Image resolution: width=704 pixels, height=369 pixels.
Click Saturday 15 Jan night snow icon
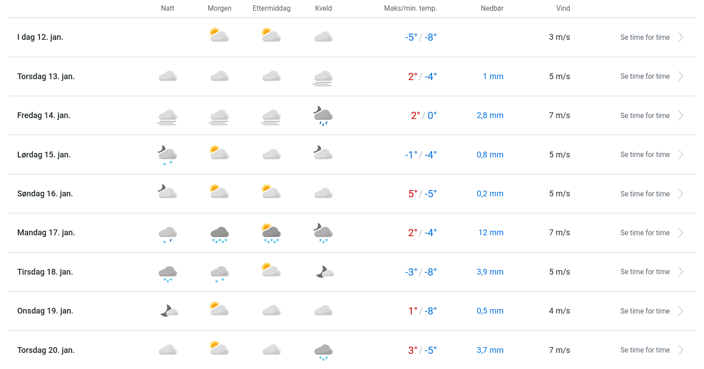(168, 155)
